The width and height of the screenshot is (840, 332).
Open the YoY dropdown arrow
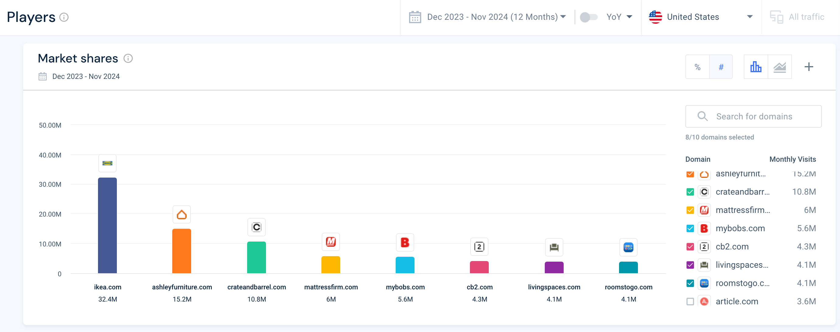point(629,17)
